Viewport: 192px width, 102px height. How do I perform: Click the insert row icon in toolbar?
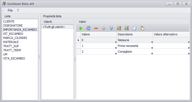point(88,28)
